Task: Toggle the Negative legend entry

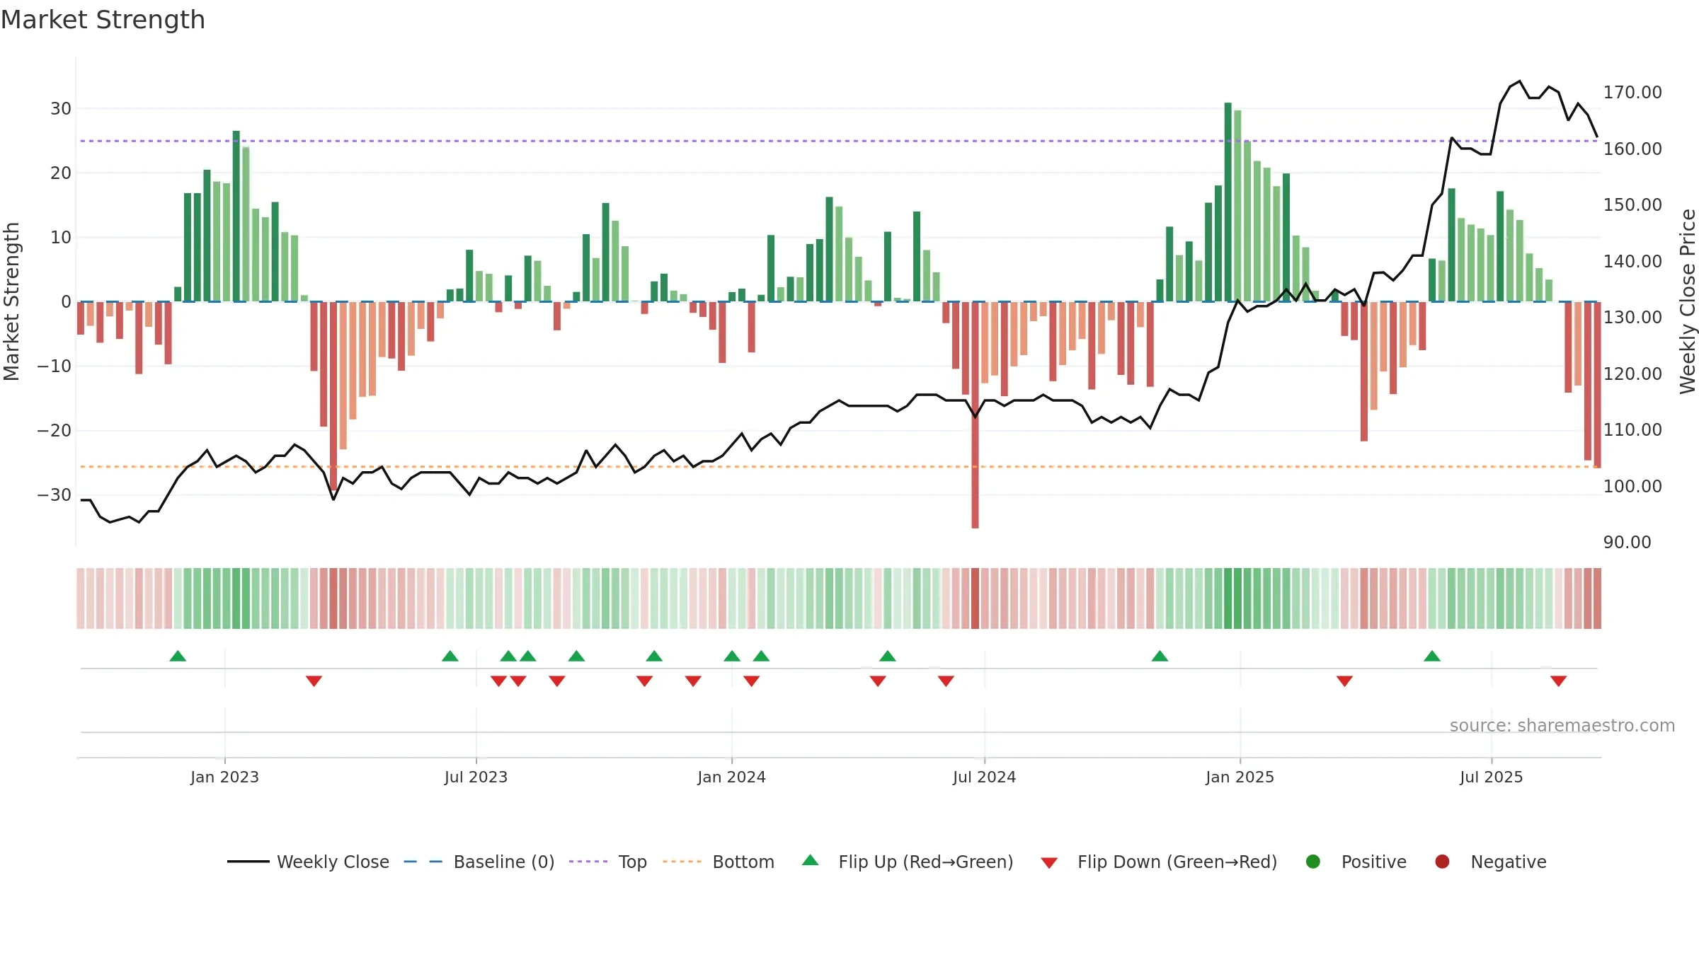Action: [x=1490, y=862]
